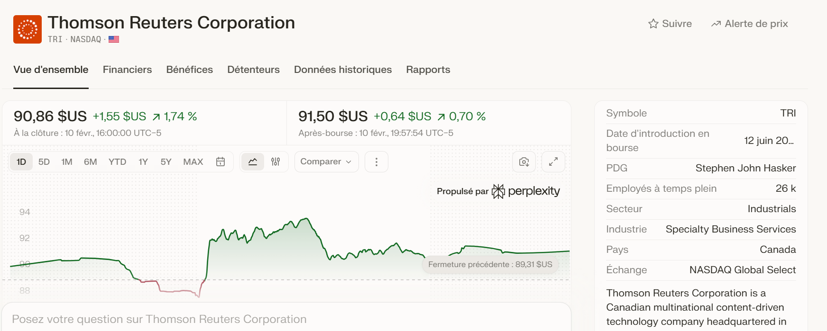Select the 5D time range
827x331 pixels.
point(44,161)
